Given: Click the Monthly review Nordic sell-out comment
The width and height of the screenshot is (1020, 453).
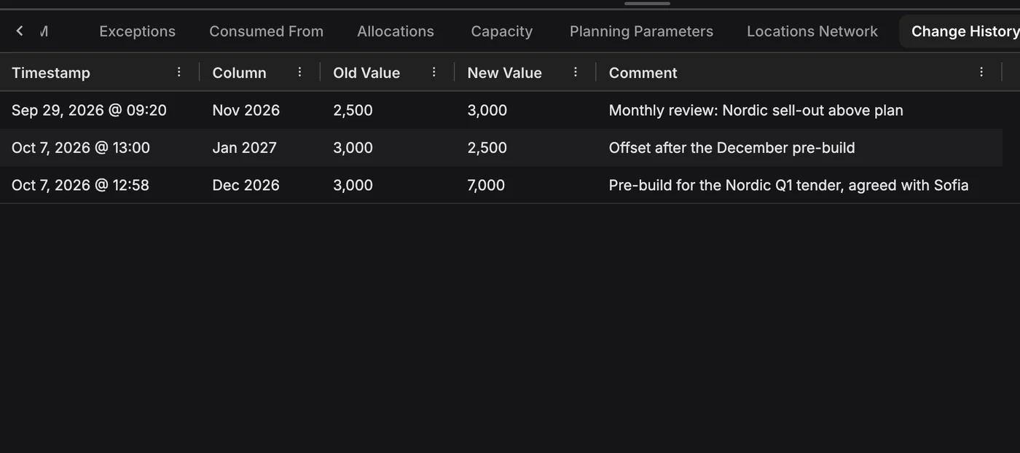Looking at the screenshot, I should click(756, 111).
